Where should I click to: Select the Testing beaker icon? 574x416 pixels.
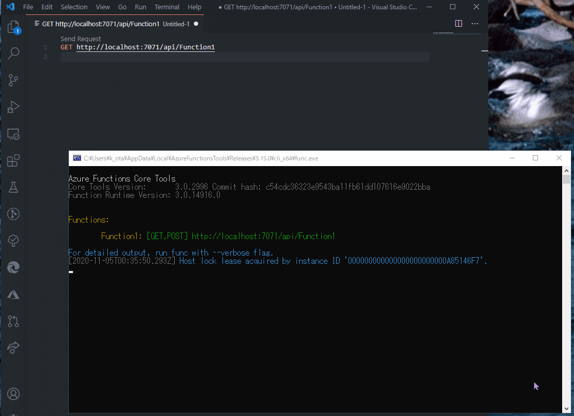click(x=13, y=187)
